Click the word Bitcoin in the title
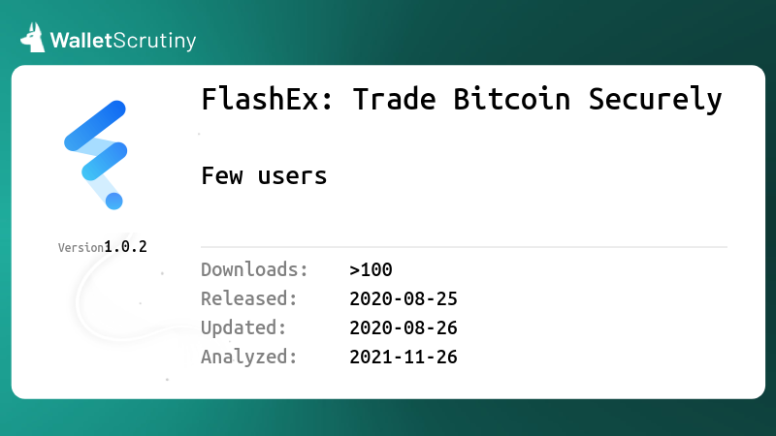 (512, 99)
